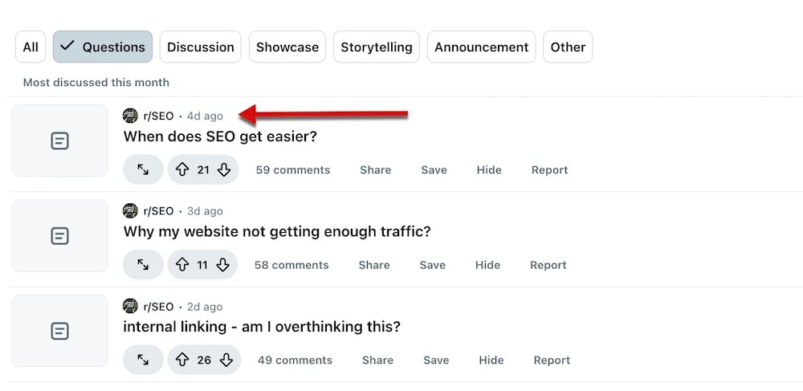803x391 pixels.
Task: Downvote the website traffic question post
Action: (x=223, y=265)
